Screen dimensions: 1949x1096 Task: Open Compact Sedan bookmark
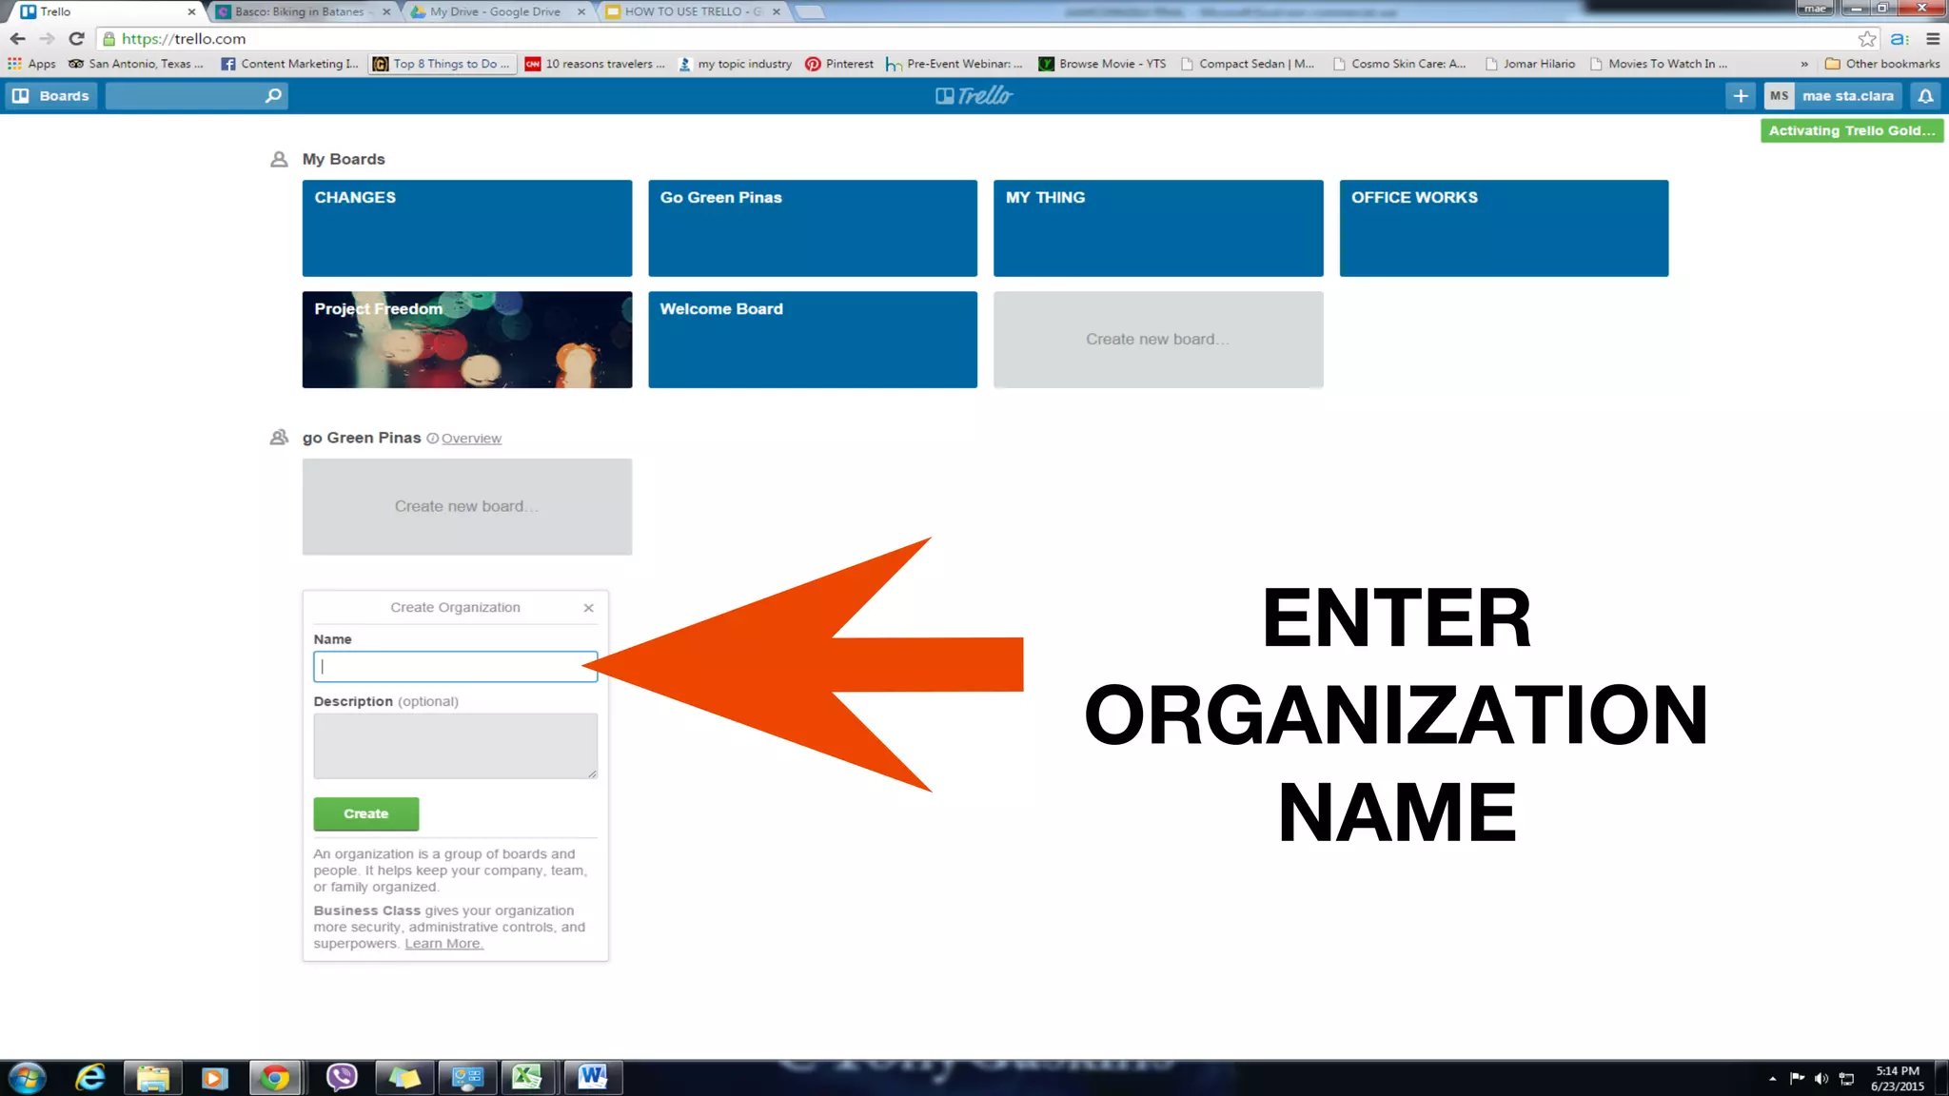[1248, 64]
